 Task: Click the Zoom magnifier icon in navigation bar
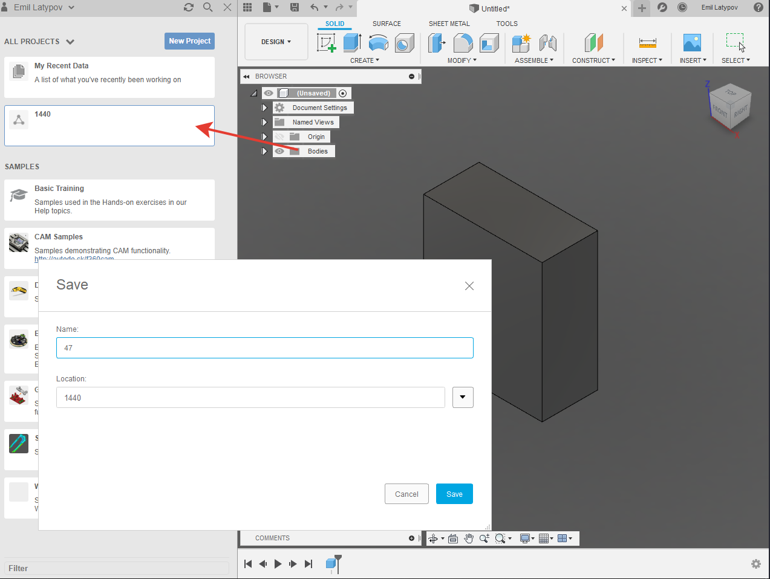485,539
